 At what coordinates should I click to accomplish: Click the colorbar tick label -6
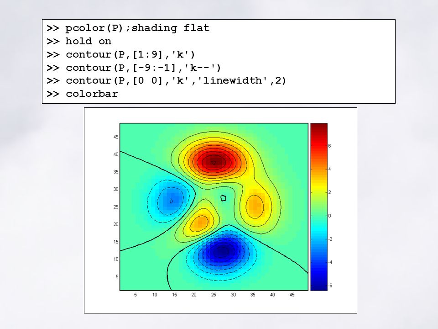coord(330,285)
